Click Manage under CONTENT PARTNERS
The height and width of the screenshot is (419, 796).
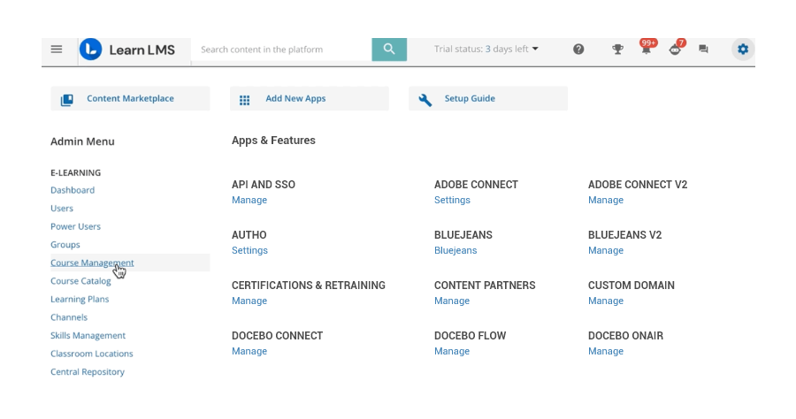(x=452, y=301)
